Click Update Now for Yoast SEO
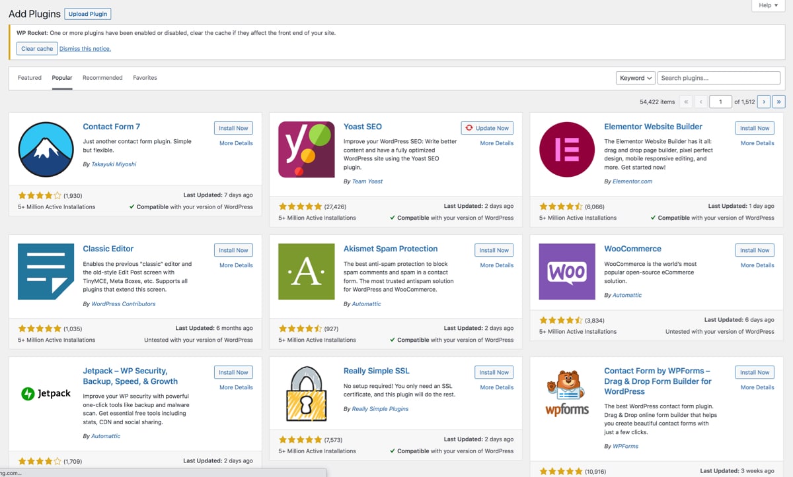The height and width of the screenshot is (477, 793). click(487, 128)
